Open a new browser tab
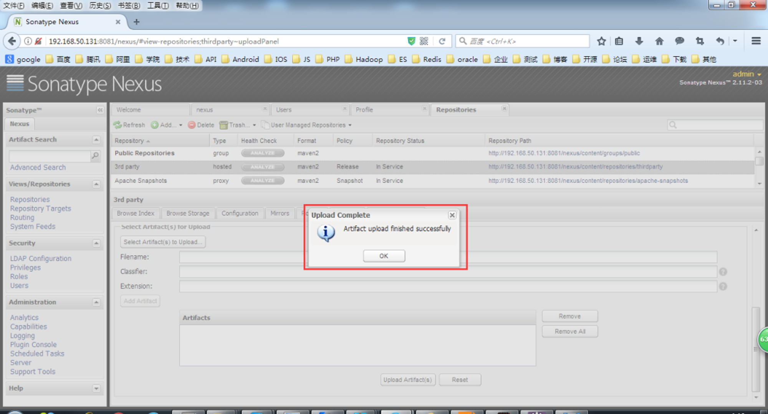This screenshot has width=768, height=414. pos(136,22)
